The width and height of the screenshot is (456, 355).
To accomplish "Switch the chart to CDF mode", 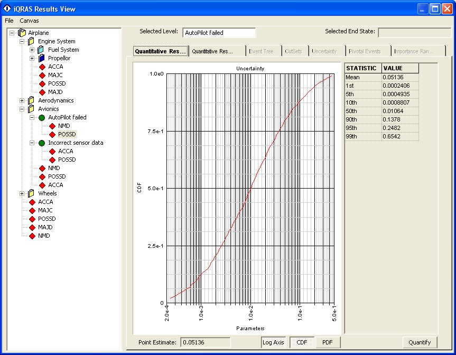I will click(302, 342).
